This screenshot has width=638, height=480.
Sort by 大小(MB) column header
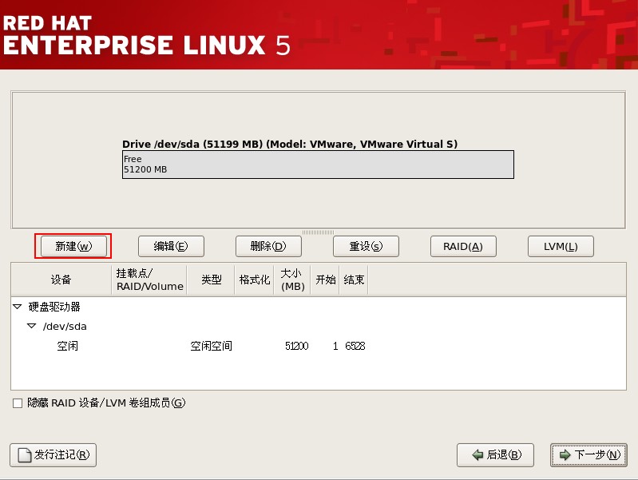pyautogui.click(x=292, y=280)
